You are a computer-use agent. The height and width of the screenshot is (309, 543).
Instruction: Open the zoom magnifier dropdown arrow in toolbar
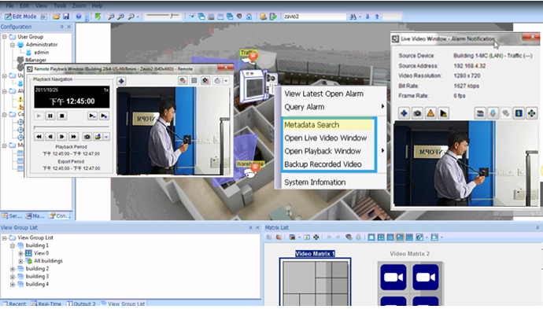click(x=138, y=17)
